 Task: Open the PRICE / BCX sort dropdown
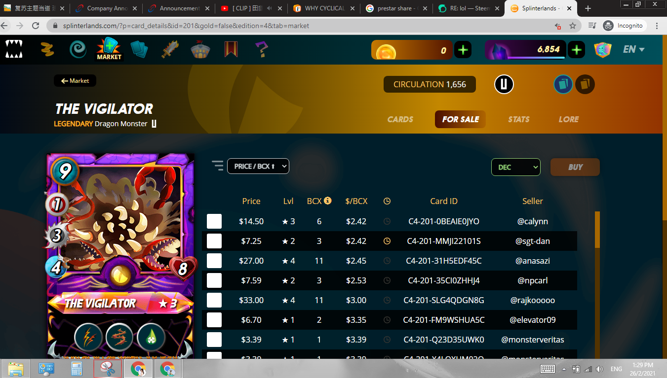[x=258, y=166]
